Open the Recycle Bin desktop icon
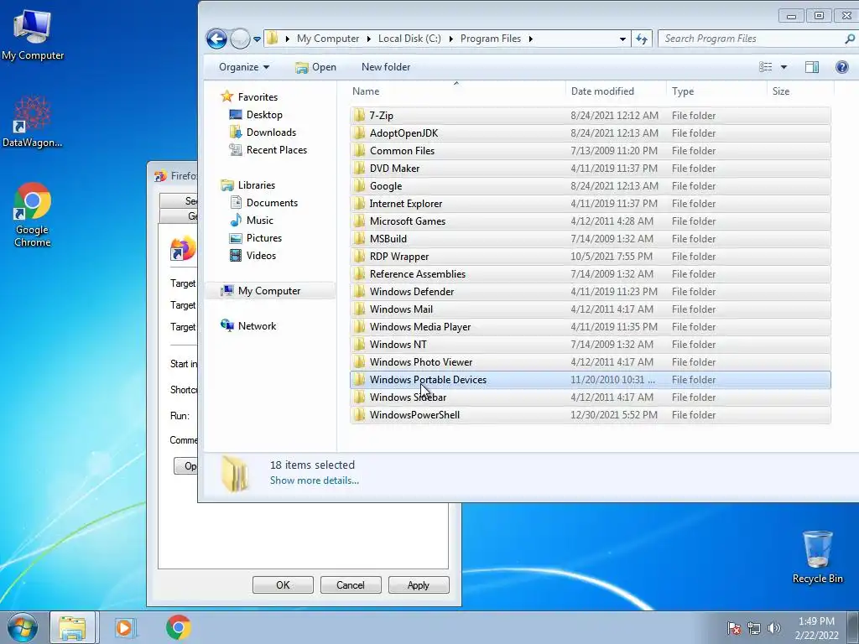Screen dimensions: 859x644 coord(817,557)
